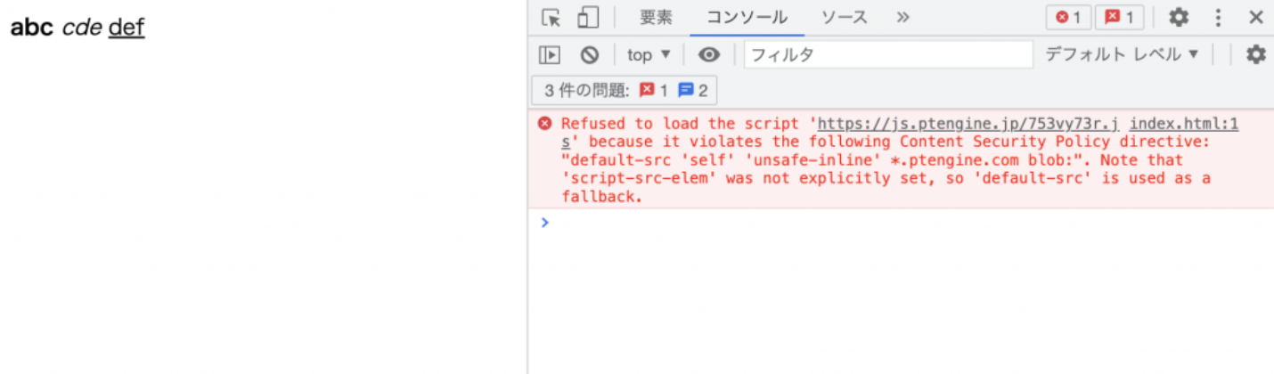1274x374 pixels.
Task: Toggle the device toolbar icon
Action: coord(587,17)
